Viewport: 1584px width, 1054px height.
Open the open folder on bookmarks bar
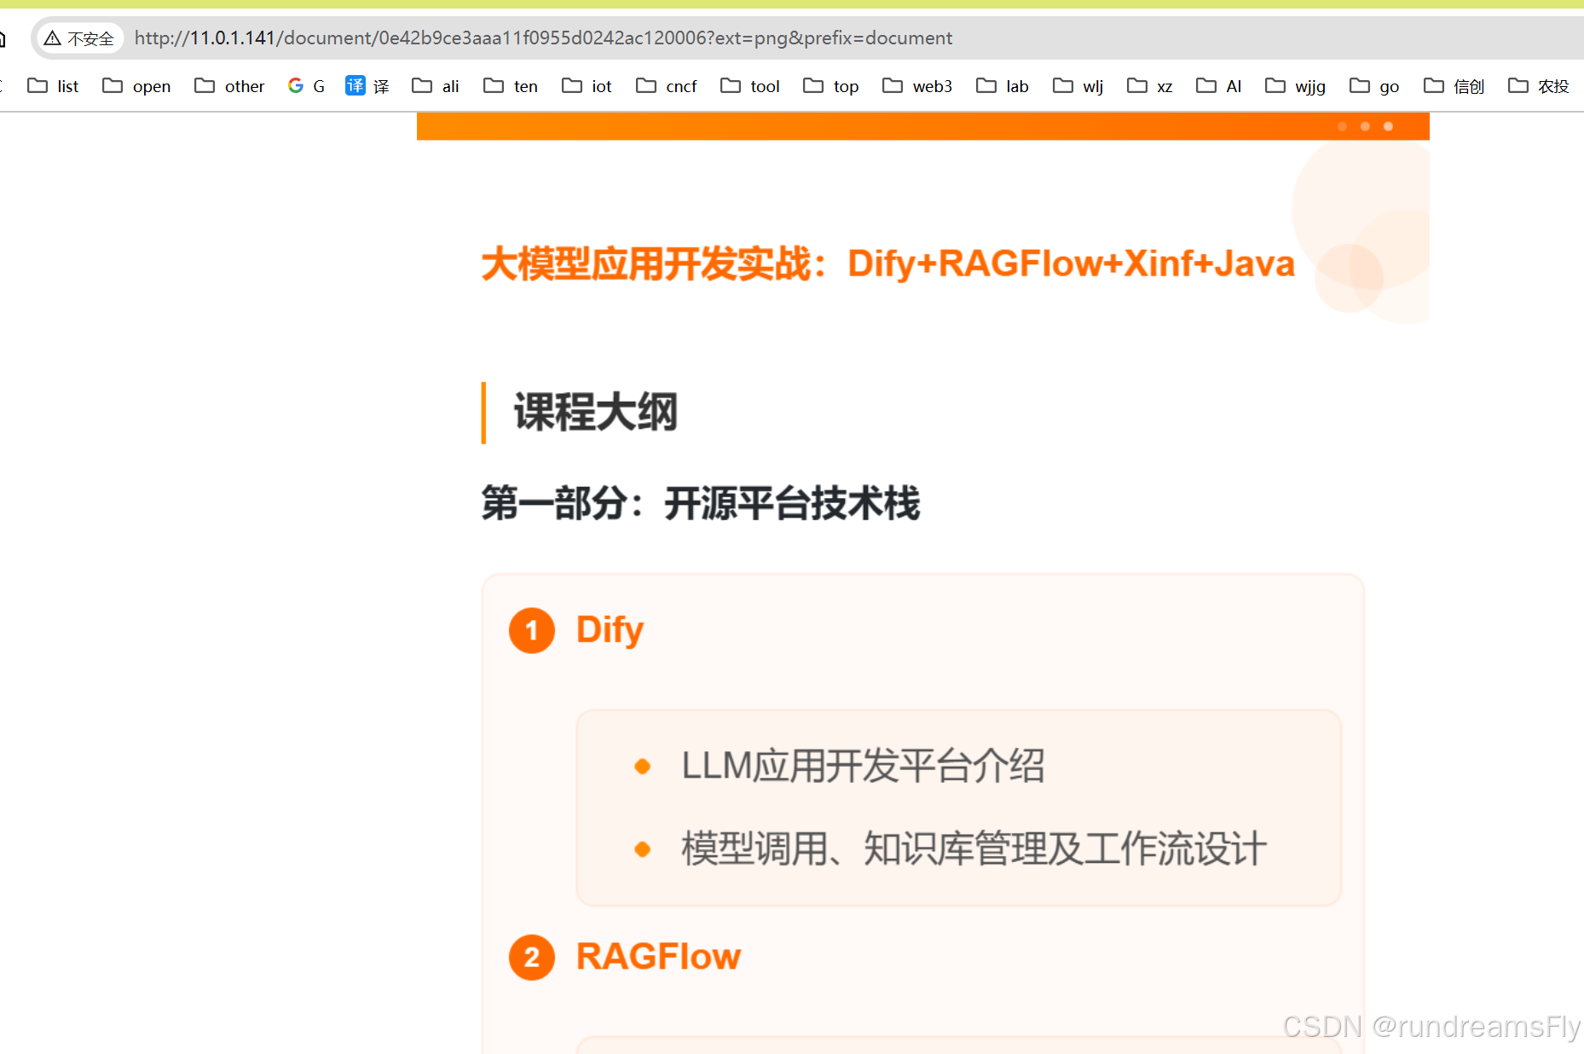[136, 86]
